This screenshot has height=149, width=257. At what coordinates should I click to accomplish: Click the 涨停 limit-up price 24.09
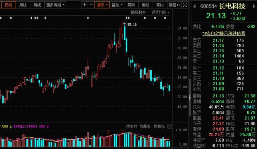pyautogui.click(x=218, y=129)
